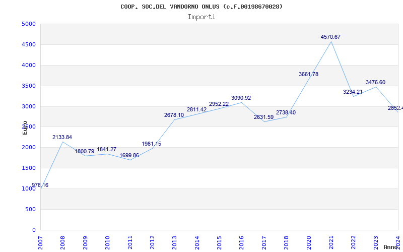Click the 2631.59 data label
This screenshot has height=252, width=403.
coord(263,117)
